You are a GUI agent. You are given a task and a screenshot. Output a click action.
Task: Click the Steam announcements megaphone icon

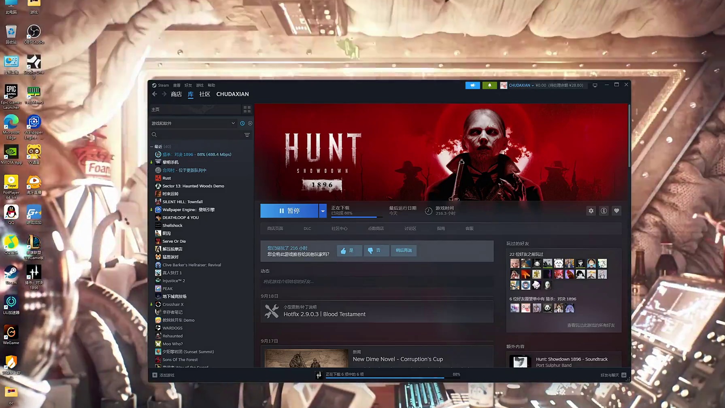[x=472, y=85]
